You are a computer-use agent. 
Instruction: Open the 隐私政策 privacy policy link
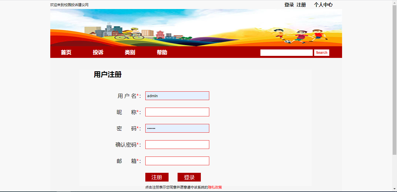click(215, 187)
